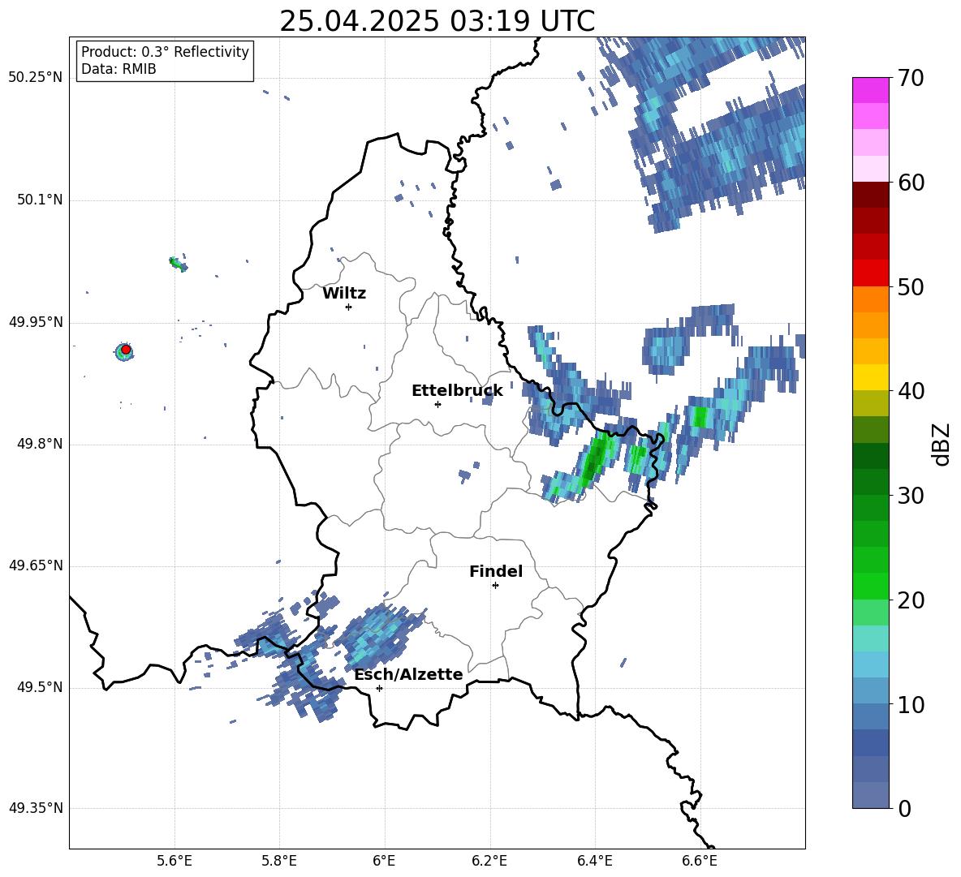Click the colorbar tick value 0
The image size is (961, 877).
904,808
